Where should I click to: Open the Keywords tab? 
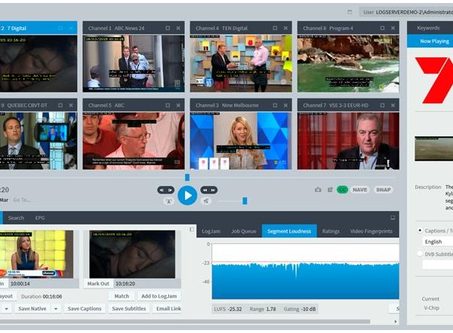[428, 28]
